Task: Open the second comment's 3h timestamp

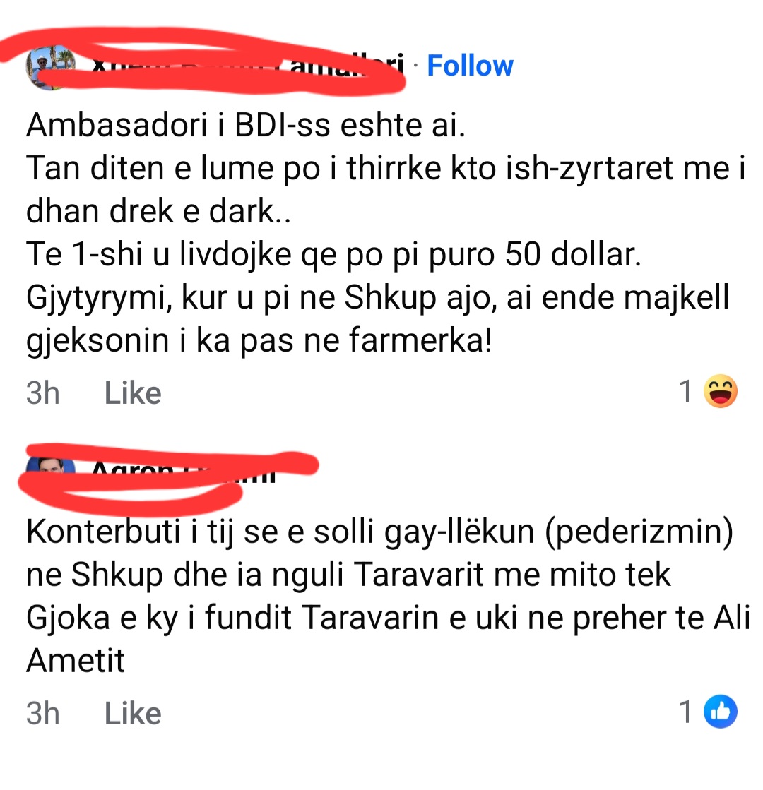Action: coord(43,714)
